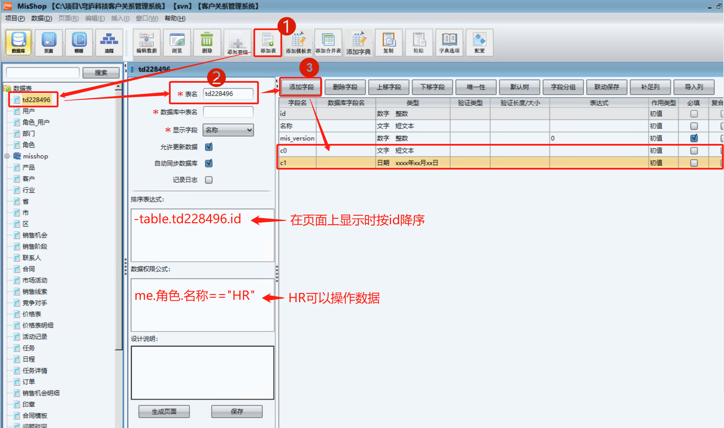724x428 pixels.
Task: Select the 销售机会 table in tree
Action: [x=35, y=235]
